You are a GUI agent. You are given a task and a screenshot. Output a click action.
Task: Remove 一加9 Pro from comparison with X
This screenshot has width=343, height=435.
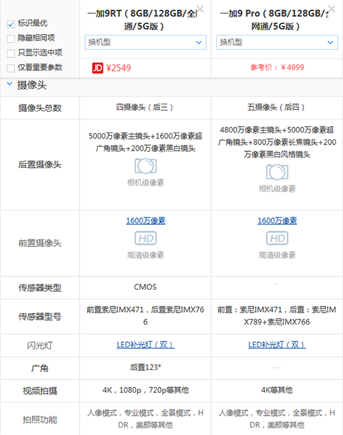[x=332, y=9]
